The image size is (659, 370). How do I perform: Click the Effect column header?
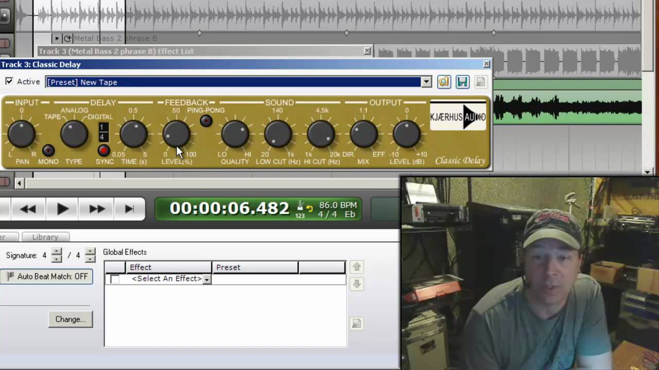click(168, 267)
